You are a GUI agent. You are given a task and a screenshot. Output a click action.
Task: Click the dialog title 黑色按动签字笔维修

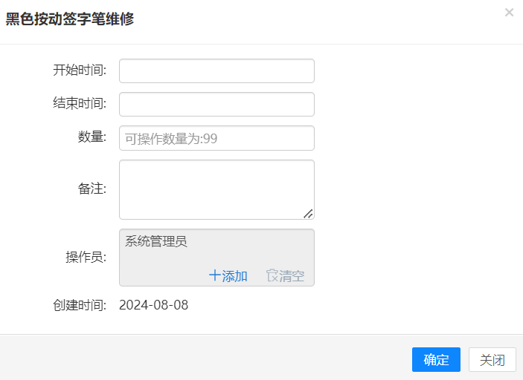pyautogui.click(x=70, y=19)
